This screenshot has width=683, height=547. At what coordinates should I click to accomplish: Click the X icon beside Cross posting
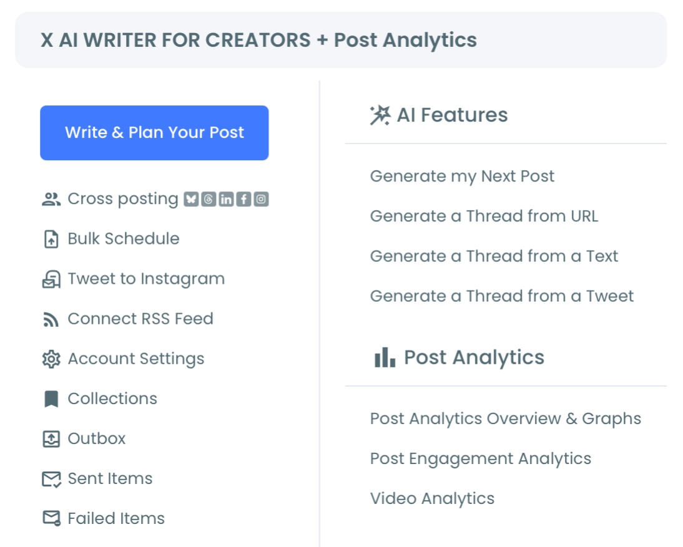coord(191,198)
